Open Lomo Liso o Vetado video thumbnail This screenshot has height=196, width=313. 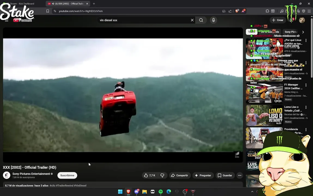pyautogui.click(x=264, y=115)
